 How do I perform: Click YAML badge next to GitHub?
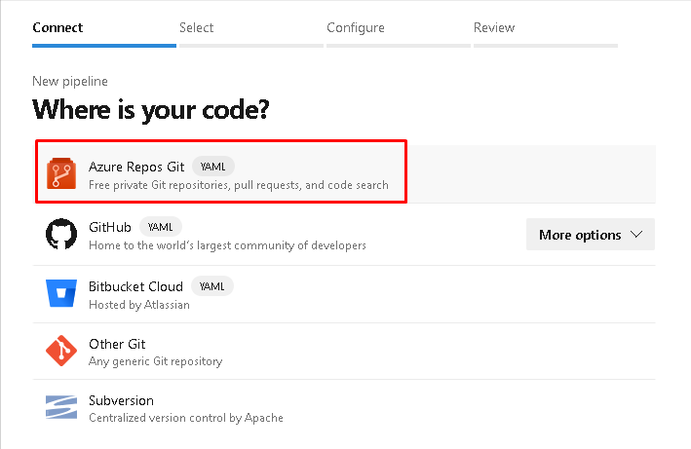(161, 227)
